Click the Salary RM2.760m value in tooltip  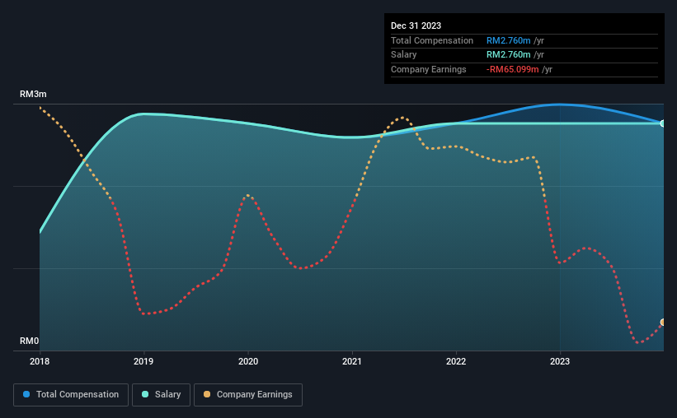pos(508,55)
